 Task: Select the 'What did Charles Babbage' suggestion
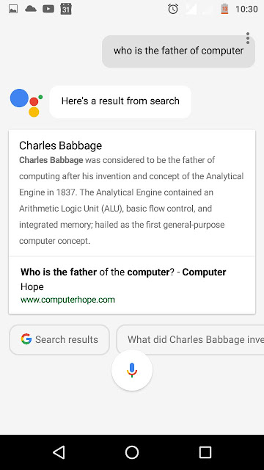(x=191, y=339)
